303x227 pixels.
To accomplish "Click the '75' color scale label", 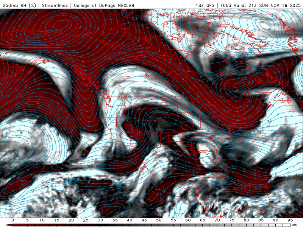I will click(x=232, y=220).
